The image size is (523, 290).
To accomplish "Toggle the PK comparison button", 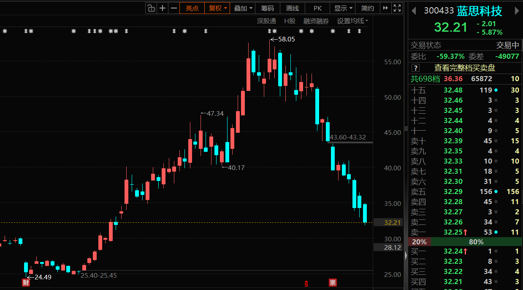I will [x=317, y=8].
